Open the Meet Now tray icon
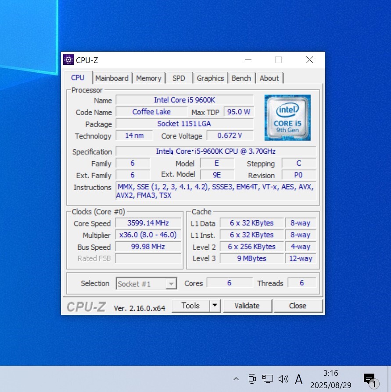 coord(252,379)
